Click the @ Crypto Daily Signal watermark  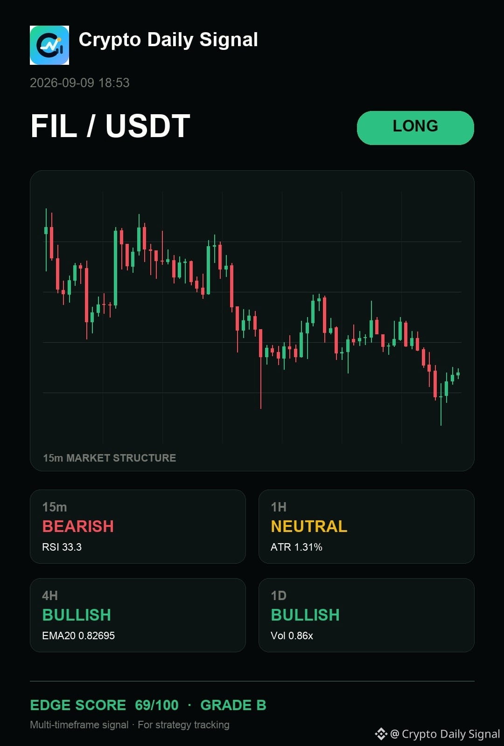click(x=445, y=734)
